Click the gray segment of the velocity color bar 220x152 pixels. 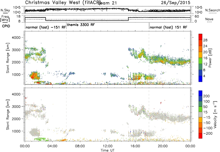200,114
